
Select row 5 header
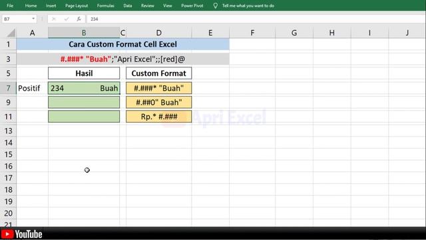[8, 73]
